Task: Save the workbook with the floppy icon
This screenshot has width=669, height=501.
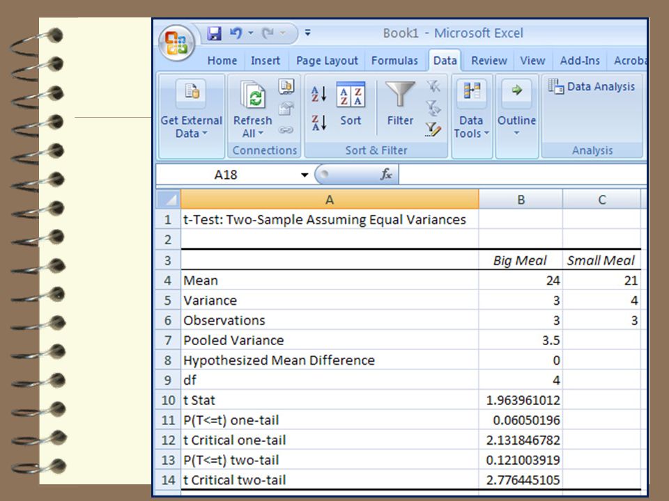Action: [x=214, y=33]
